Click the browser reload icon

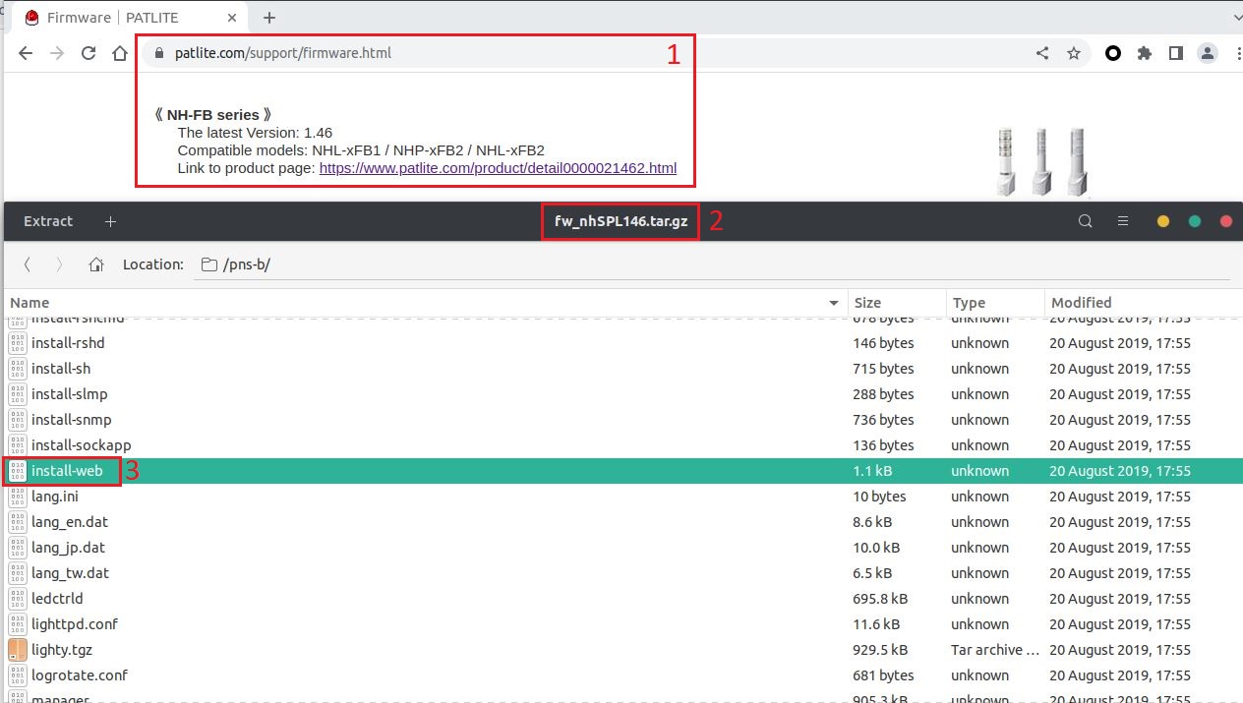tap(89, 54)
